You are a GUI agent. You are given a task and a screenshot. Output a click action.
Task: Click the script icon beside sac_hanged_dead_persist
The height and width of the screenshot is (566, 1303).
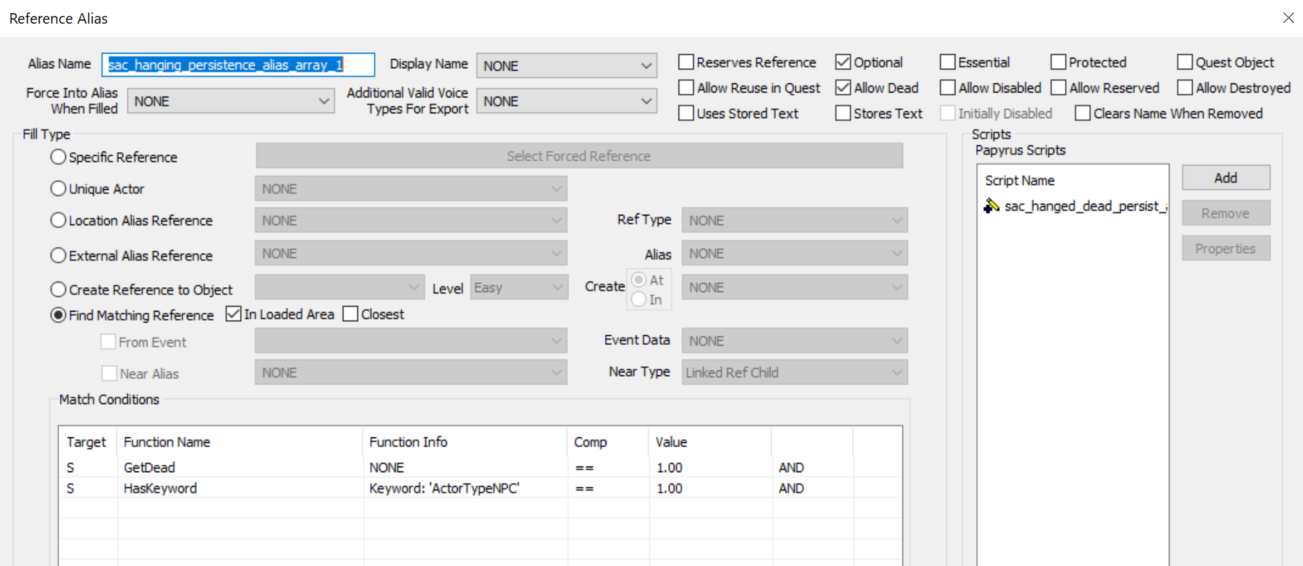992,206
